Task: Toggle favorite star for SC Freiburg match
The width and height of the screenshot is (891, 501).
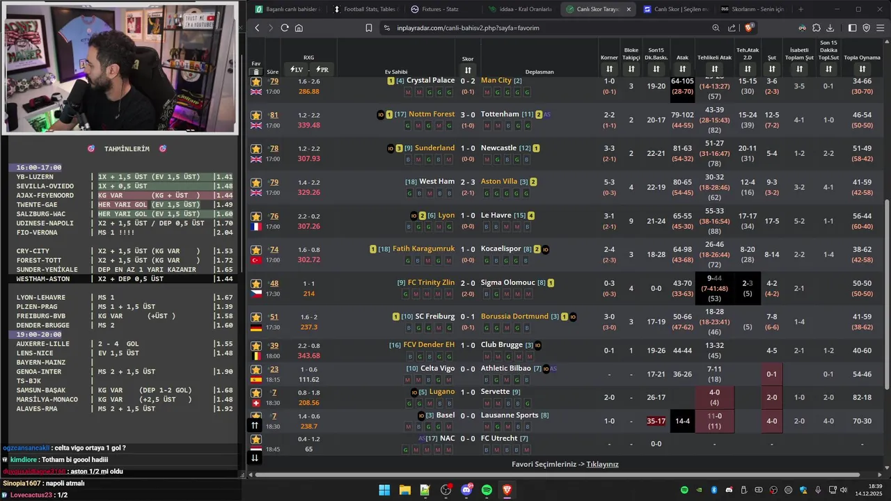Action: [256, 317]
